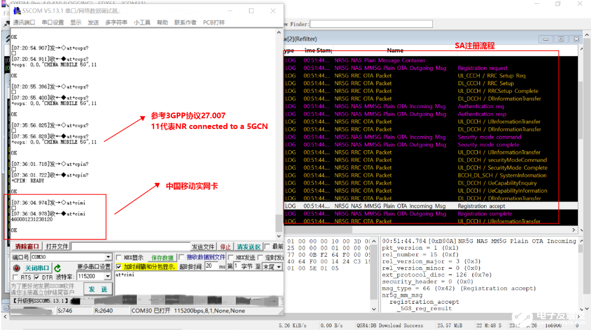Click the QXDM log list horizontal scrollbar
591x331 pixels.
click(430, 229)
